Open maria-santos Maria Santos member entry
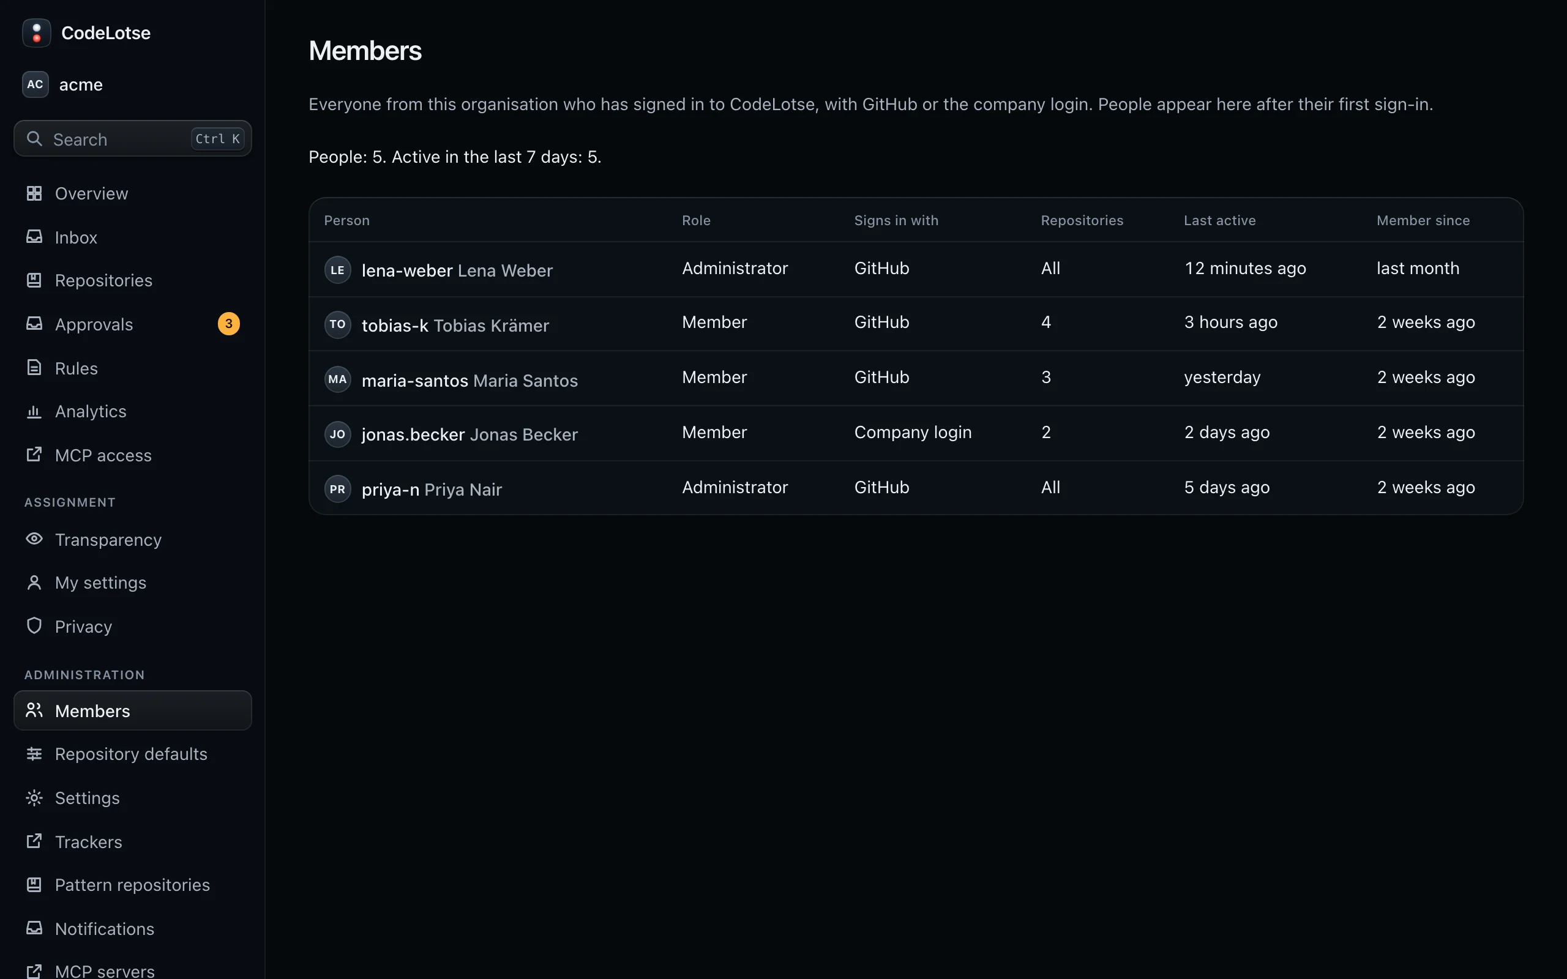Viewport: 1567px width, 979px height. 916,379
